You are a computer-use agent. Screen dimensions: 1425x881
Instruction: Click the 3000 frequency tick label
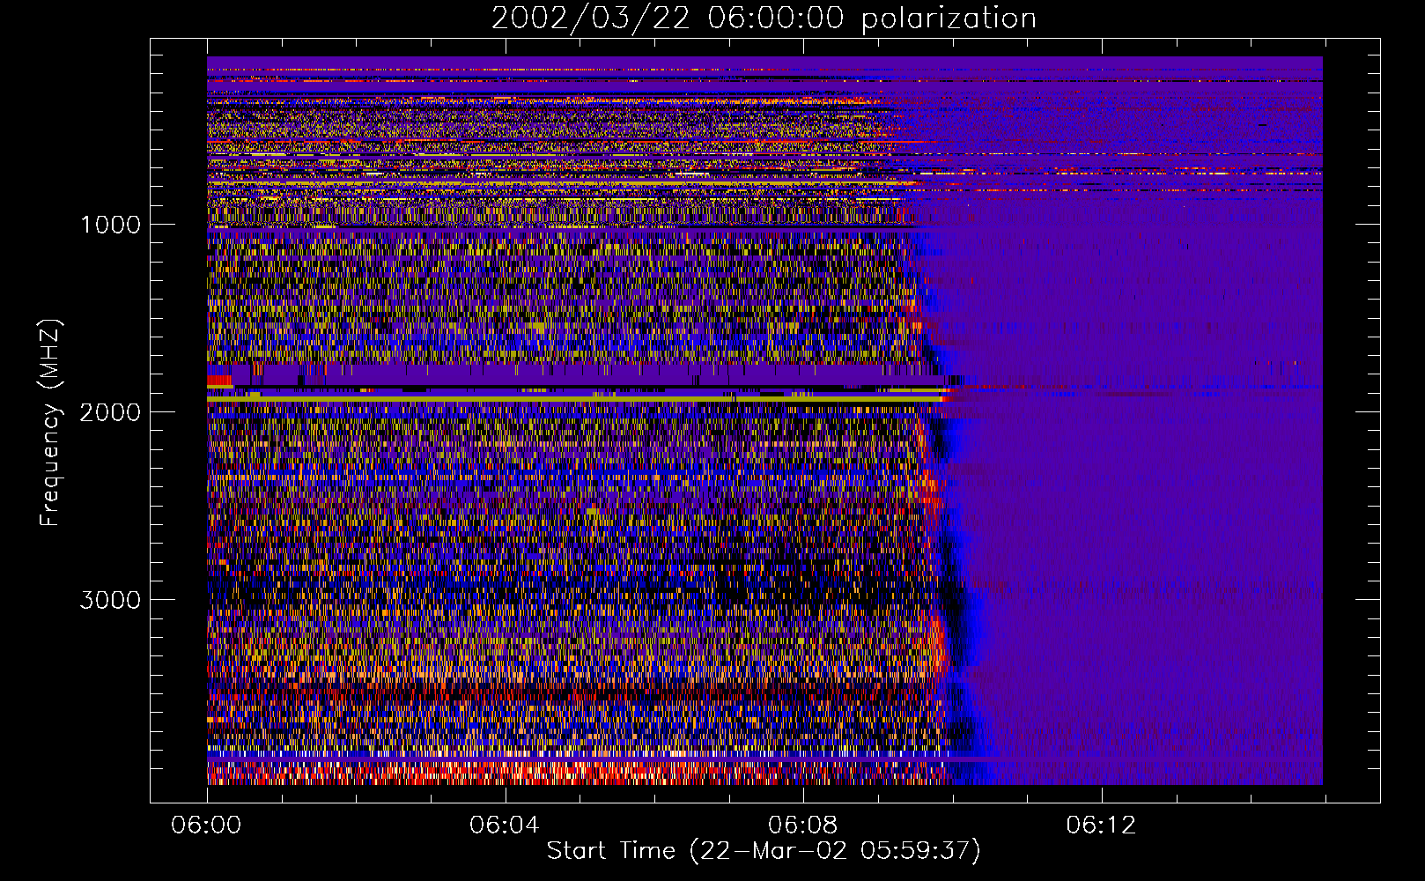[110, 600]
